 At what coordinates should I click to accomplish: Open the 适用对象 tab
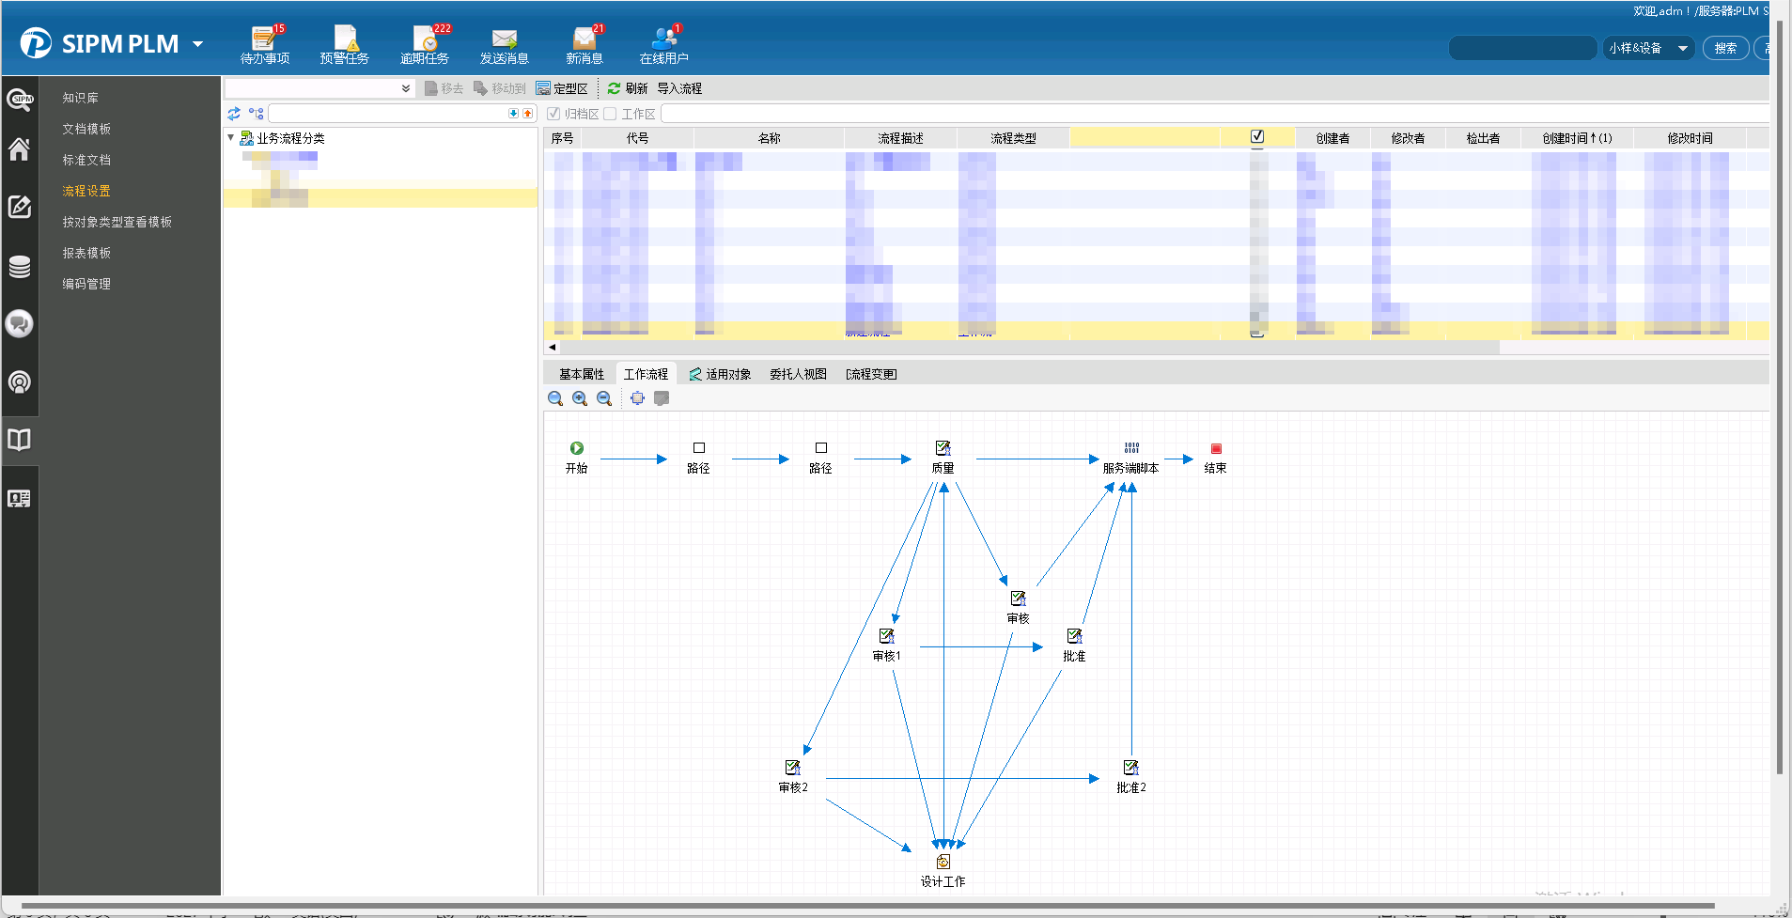point(720,374)
